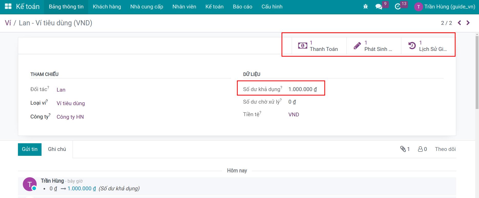The image size is (479, 198).
Task: Open the Phát Sinh stat button
Action: 374,46
